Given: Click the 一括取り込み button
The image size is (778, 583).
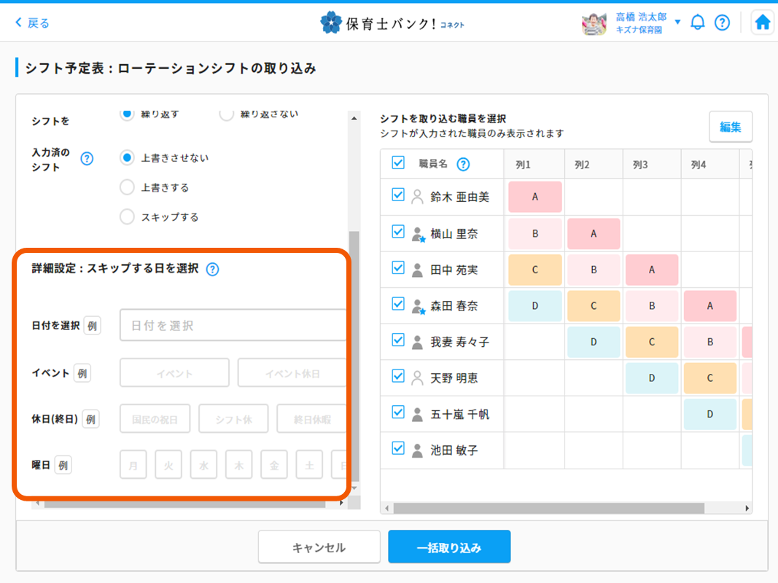Looking at the screenshot, I should click(449, 547).
